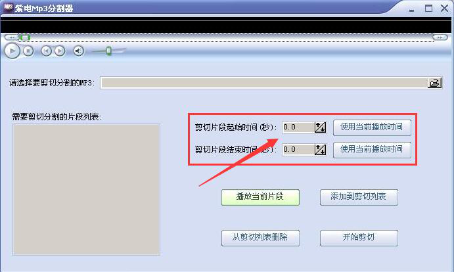Image resolution: width=454 pixels, height=272 pixels.
Task: Click the 开始剪切 button
Action: (x=359, y=238)
